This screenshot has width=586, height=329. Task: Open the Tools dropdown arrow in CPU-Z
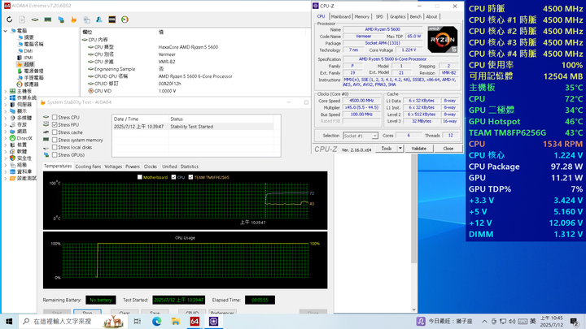pos(400,149)
